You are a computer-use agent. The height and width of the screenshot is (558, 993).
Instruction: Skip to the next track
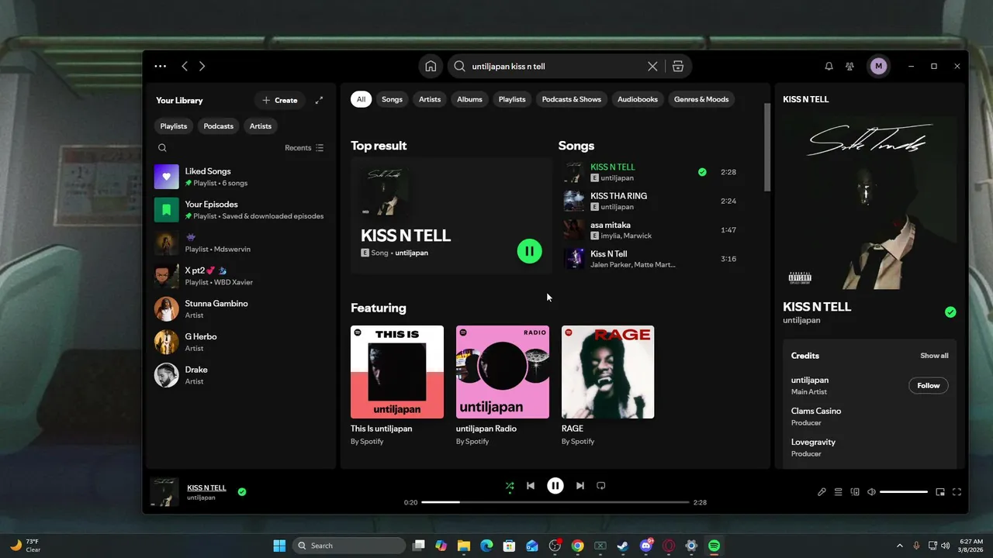[x=580, y=486]
